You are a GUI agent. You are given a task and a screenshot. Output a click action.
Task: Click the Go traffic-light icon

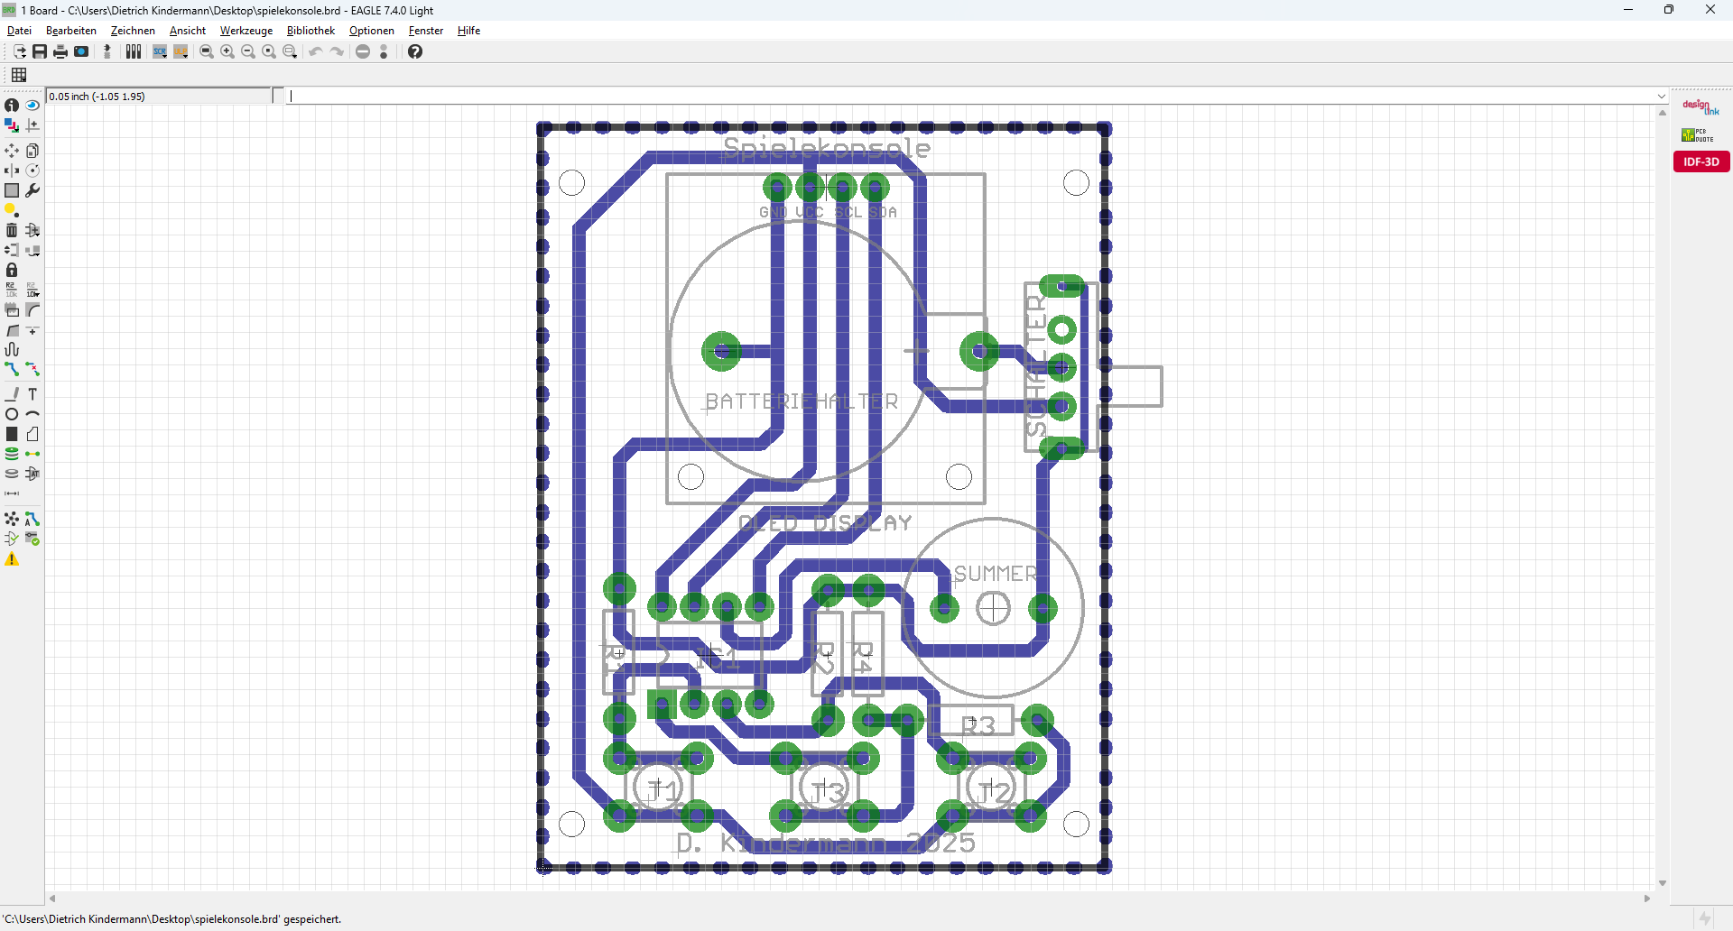click(x=384, y=51)
